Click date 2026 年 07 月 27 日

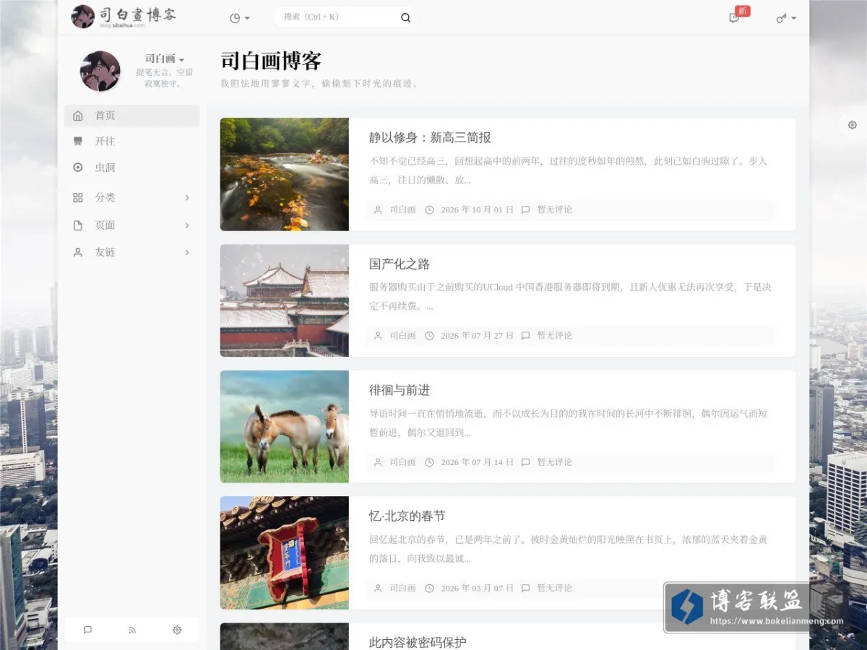tap(477, 336)
